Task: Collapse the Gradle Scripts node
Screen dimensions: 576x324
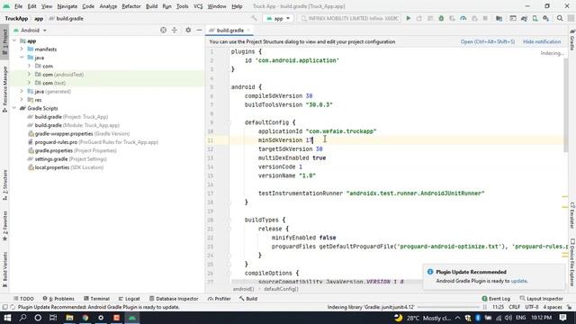Action: click(14, 108)
